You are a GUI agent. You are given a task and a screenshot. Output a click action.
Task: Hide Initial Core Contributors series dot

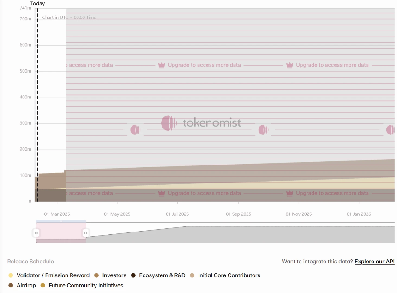pos(192,275)
